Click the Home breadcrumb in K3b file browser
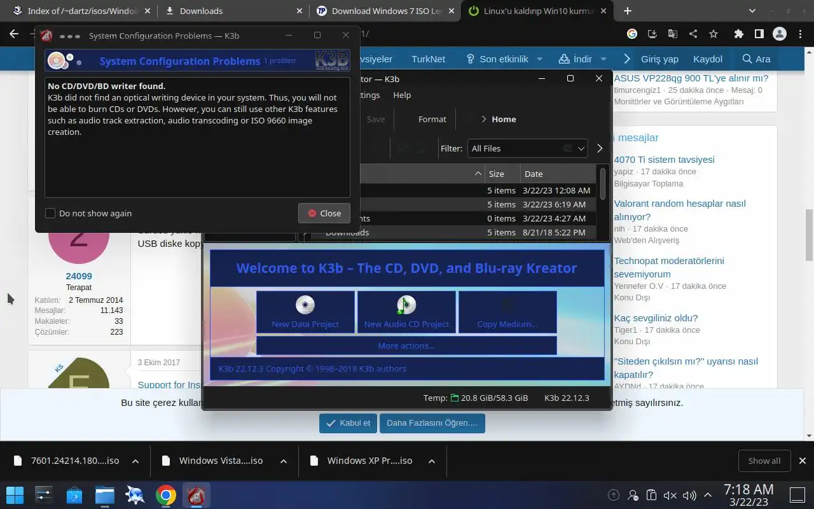Image resolution: width=814 pixels, height=509 pixels. pos(504,119)
